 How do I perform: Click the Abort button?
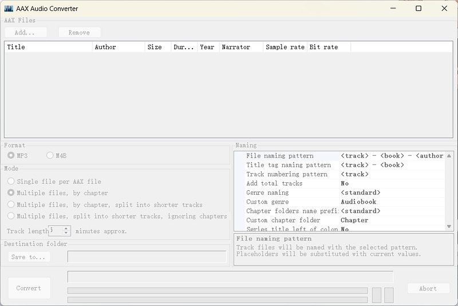428,288
